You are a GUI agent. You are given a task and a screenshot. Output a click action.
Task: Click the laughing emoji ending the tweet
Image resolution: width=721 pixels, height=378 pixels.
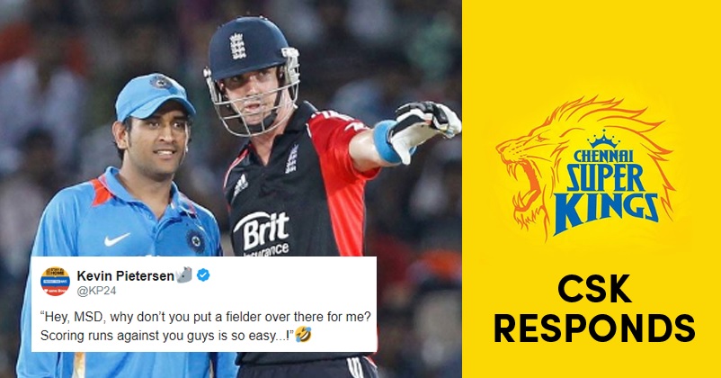click(303, 334)
